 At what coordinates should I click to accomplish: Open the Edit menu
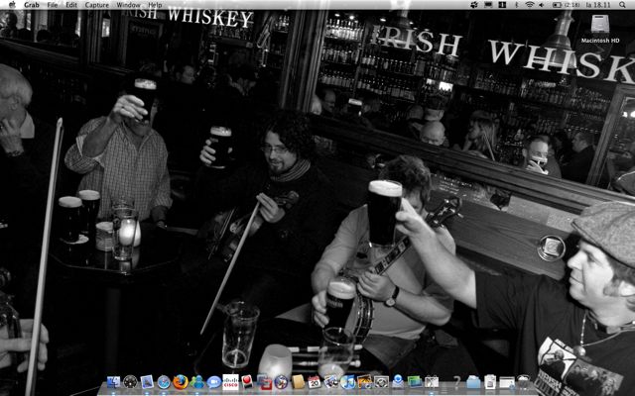(x=71, y=5)
